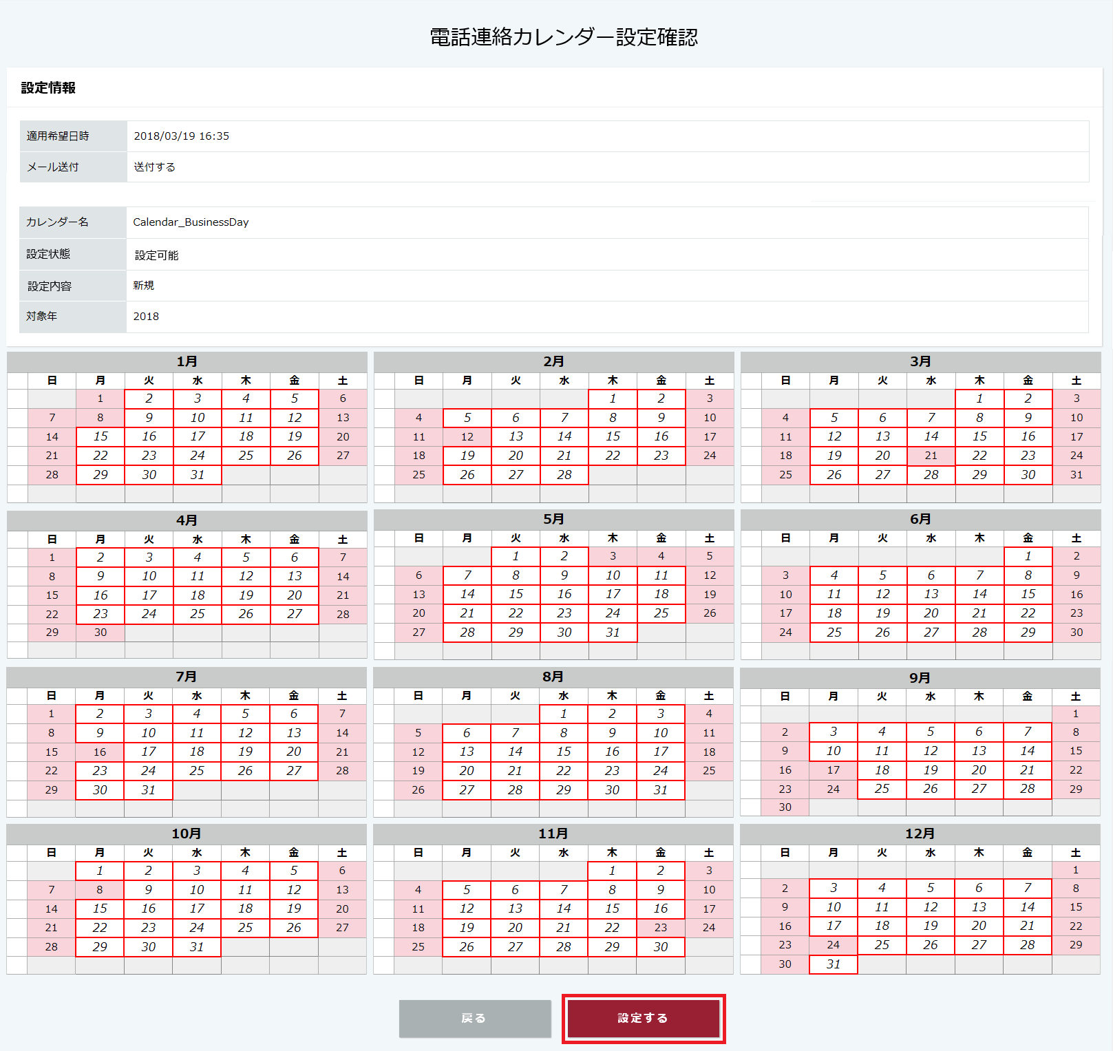Click September 17 holiday cell
The image size is (1113, 1051).
point(834,770)
